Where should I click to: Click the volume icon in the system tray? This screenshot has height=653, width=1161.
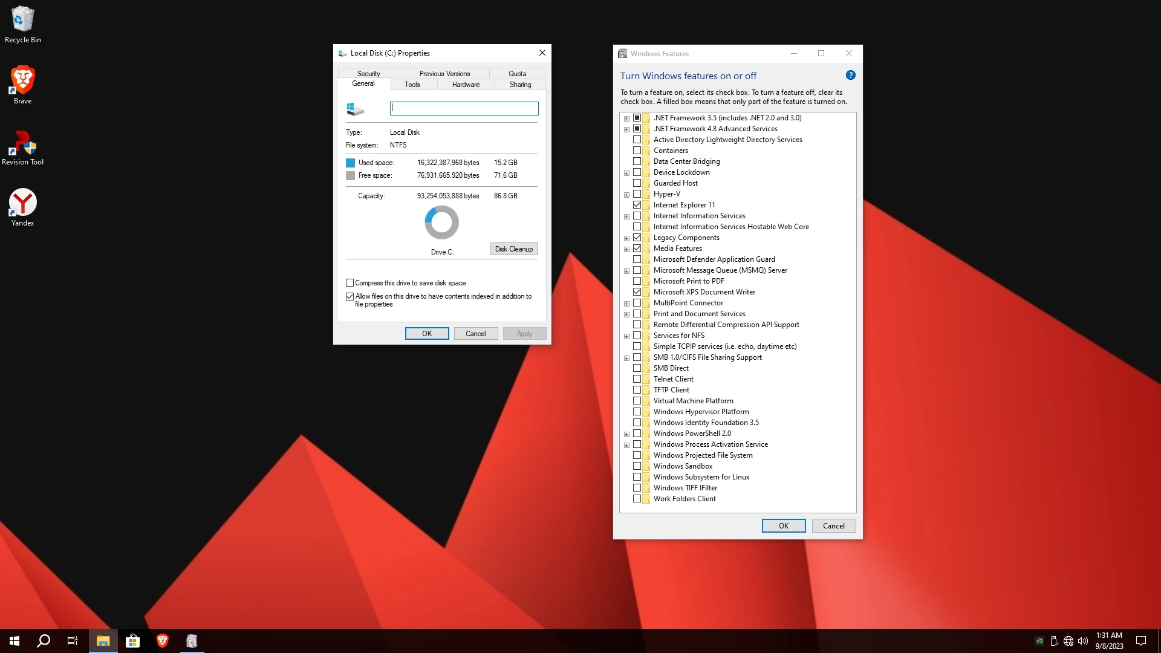(1082, 641)
